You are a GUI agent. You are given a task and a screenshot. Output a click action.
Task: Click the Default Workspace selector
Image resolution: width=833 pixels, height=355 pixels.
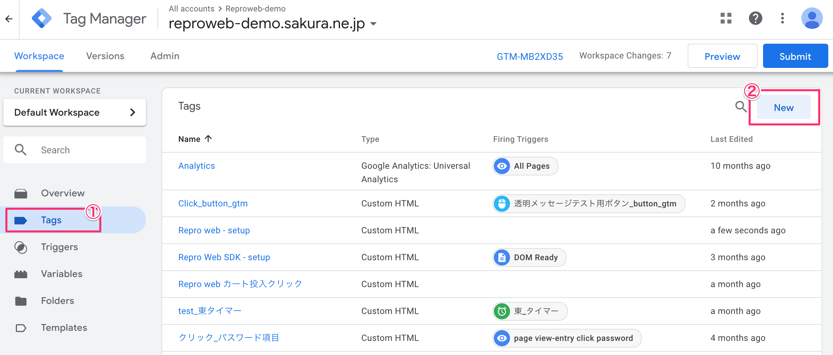[75, 112]
